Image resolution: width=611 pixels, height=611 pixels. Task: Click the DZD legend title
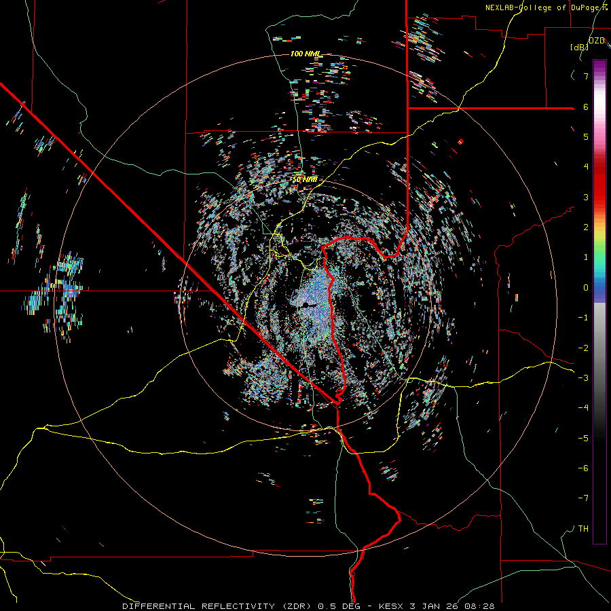point(596,41)
